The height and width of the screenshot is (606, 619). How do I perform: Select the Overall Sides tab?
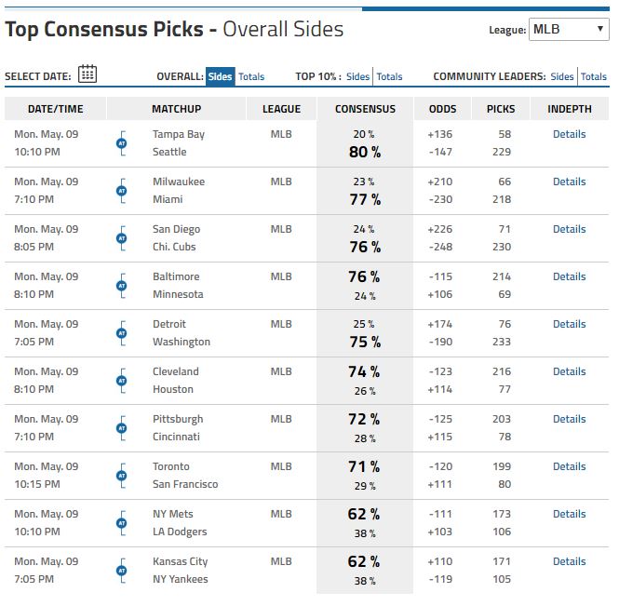point(221,76)
